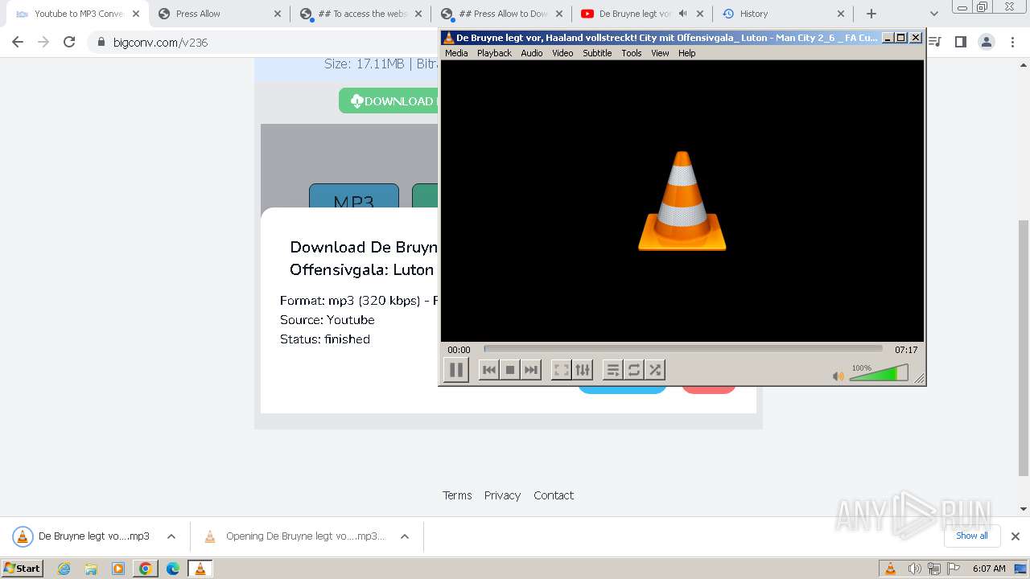
Task: Open the VLC Video menu
Action: click(562, 53)
